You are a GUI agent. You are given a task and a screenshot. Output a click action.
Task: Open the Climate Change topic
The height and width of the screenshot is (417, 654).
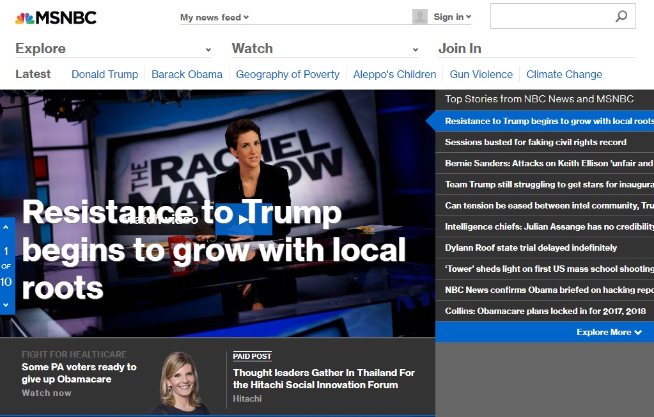click(x=564, y=74)
